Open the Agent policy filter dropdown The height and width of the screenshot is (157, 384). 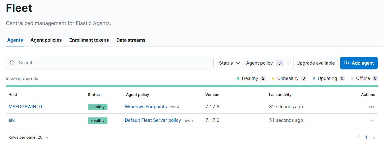click(268, 63)
